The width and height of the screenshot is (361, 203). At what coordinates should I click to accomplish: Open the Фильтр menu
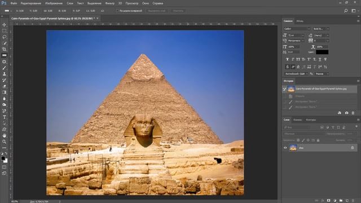pos(109,3)
